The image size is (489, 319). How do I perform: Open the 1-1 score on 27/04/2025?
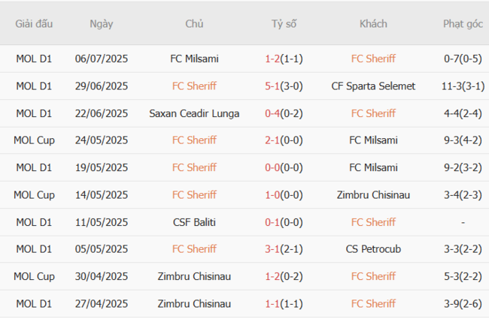pos(275,304)
